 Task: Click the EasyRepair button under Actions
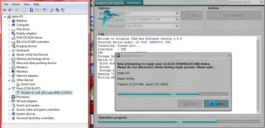234,15
